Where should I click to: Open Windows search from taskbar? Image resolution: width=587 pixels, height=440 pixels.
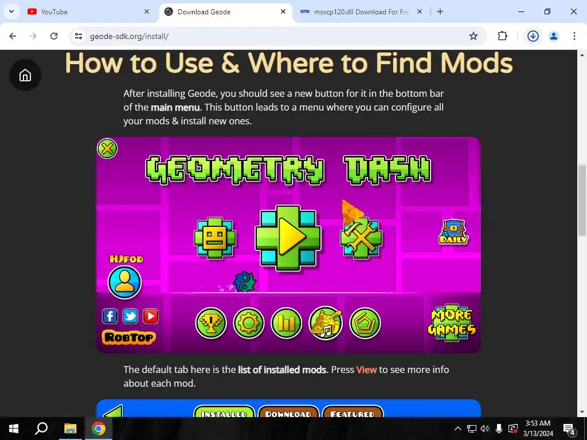coord(41,429)
